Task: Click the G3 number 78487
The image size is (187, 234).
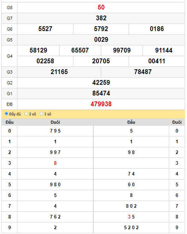Action: [x=143, y=72]
